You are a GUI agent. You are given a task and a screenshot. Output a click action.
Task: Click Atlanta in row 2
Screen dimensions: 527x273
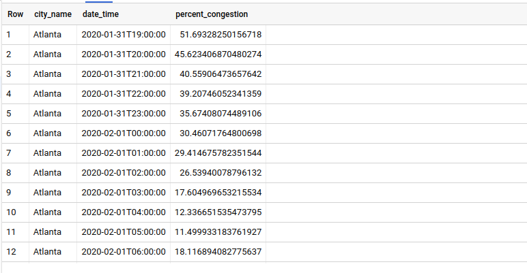point(48,54)
